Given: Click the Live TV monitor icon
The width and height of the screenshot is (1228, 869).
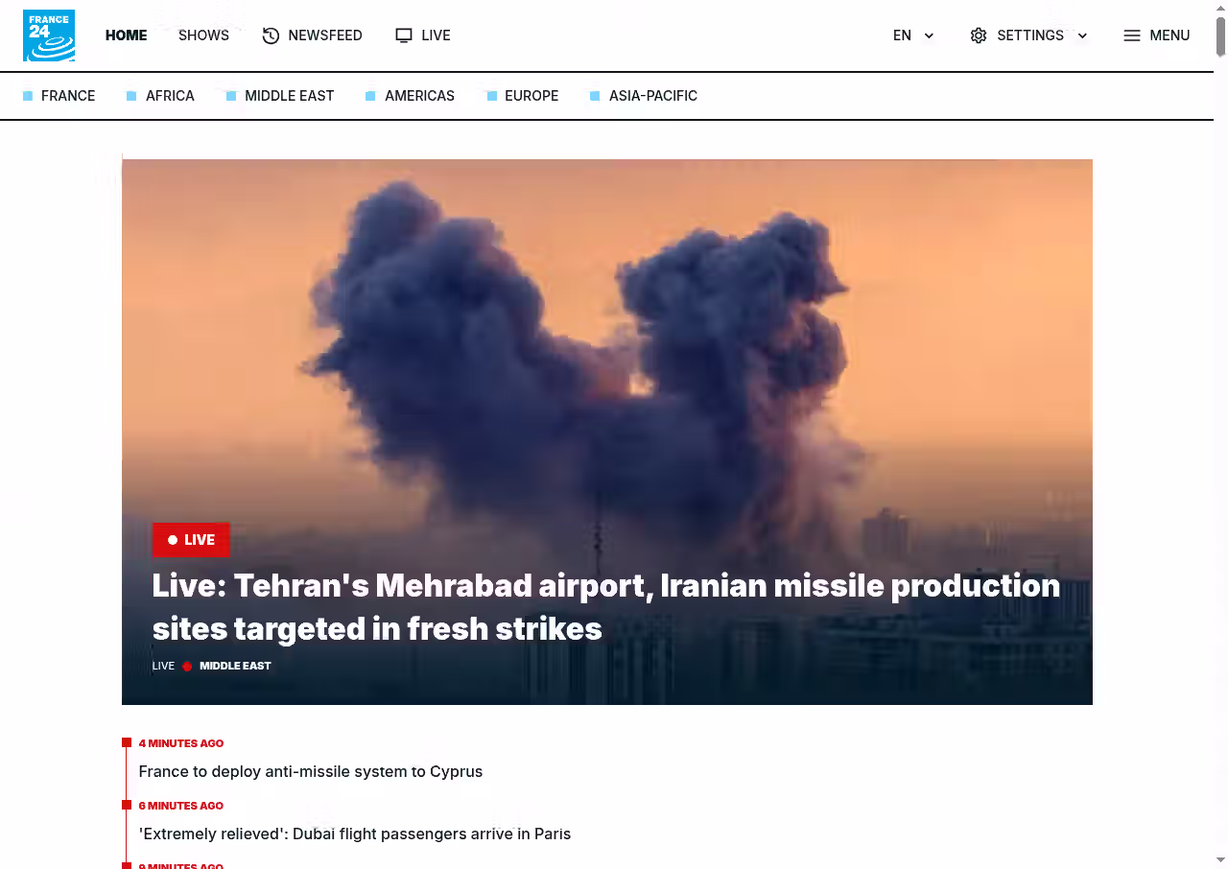Looking at the screenshot, I should [404, 35].
